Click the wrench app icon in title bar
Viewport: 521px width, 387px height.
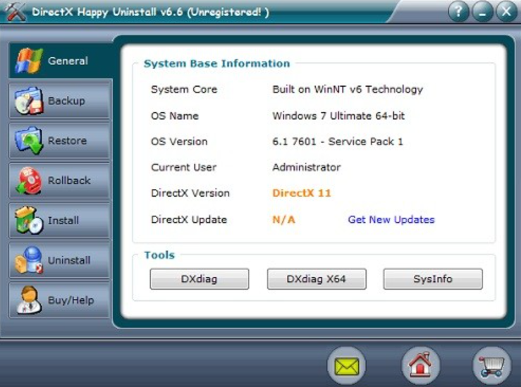tap(14, 13)
